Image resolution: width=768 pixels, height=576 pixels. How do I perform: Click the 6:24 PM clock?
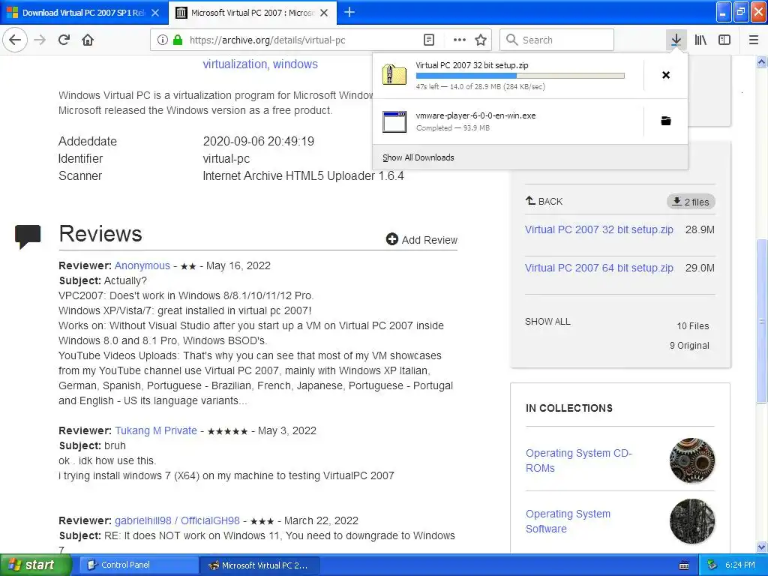coord(740,565)
